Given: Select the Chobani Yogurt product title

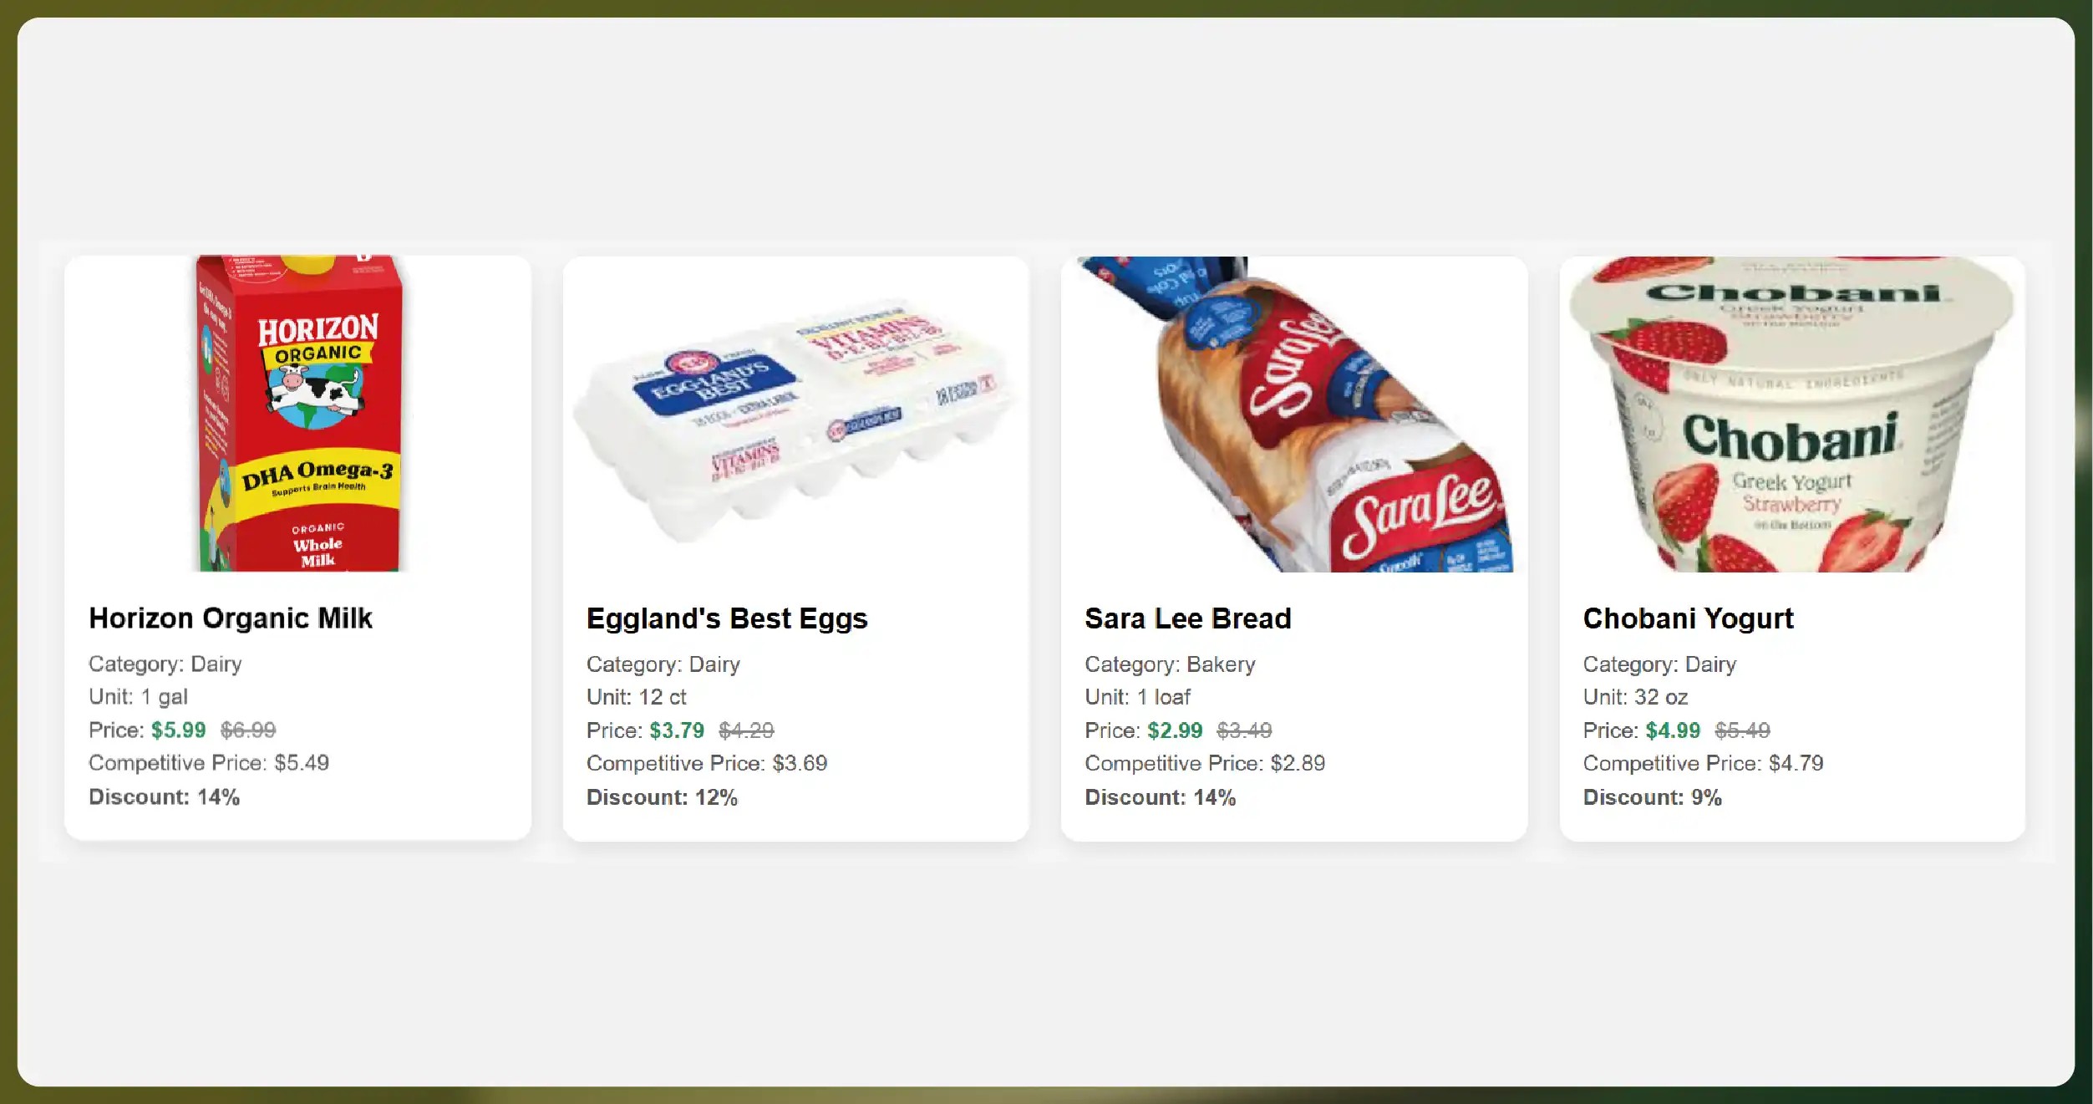Looking at the screenshot, I should [x=1688, y=618].
